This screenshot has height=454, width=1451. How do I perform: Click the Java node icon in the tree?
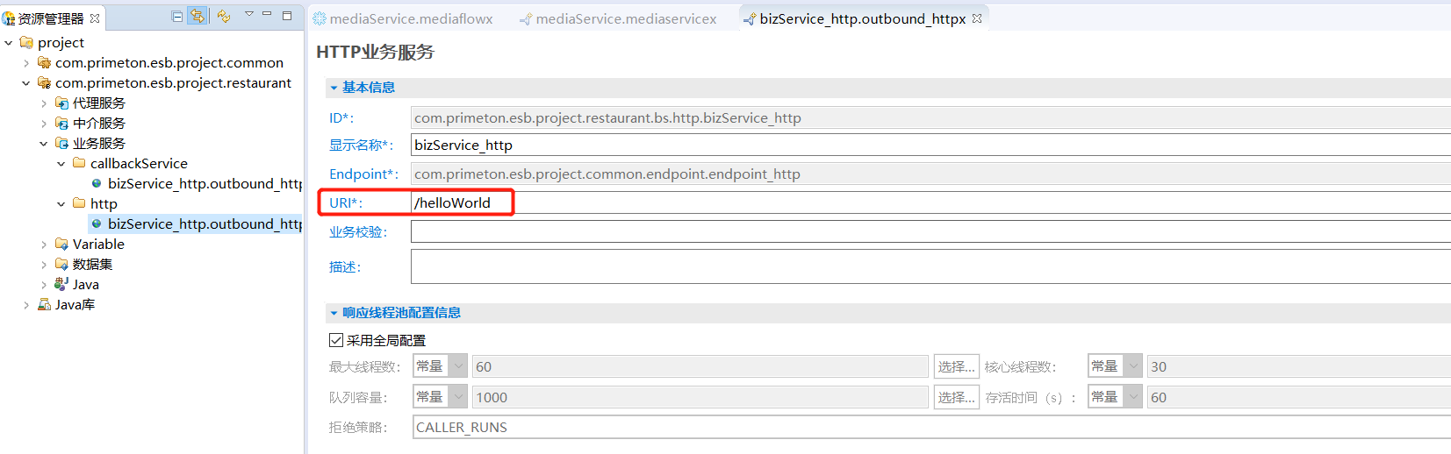coord(61,284)
